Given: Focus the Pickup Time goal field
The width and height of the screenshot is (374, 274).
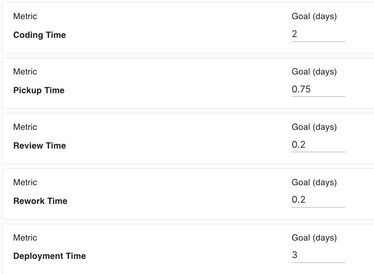Looking at the screenshot, I should pyautogui.click(x=318, y=90).
